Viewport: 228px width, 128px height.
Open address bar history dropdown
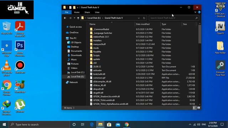[x=139, y=18]
